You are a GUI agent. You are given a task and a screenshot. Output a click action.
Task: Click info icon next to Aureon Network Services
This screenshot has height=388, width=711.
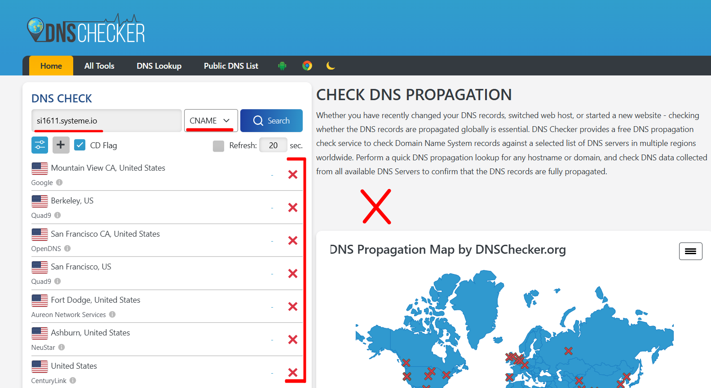112,314
